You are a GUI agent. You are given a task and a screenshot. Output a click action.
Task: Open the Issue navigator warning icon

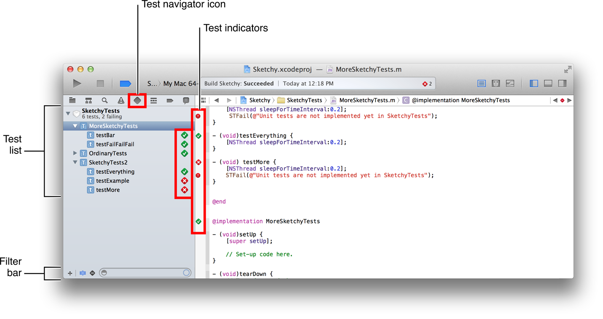[x=121, y=100]
